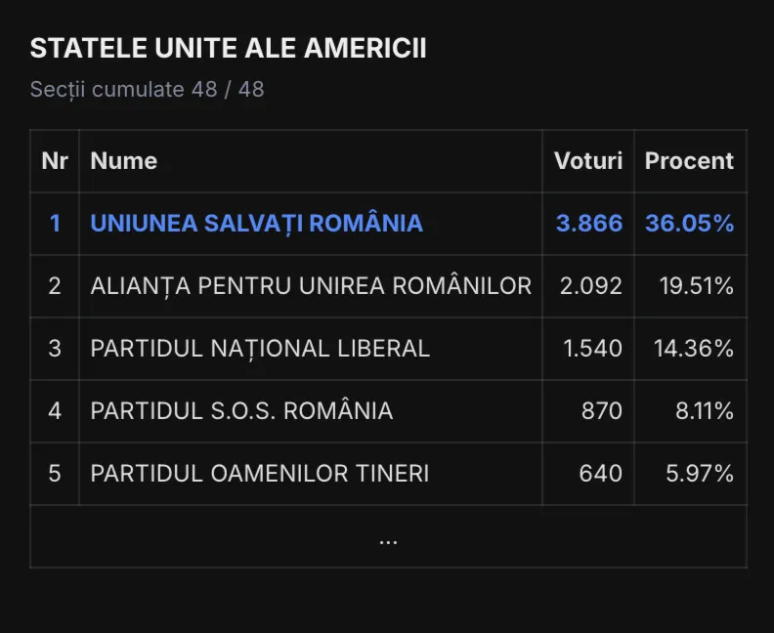Select the 2.092 votes cell
The width and height of the screenshot is (774, 633).
coord(591,286)
